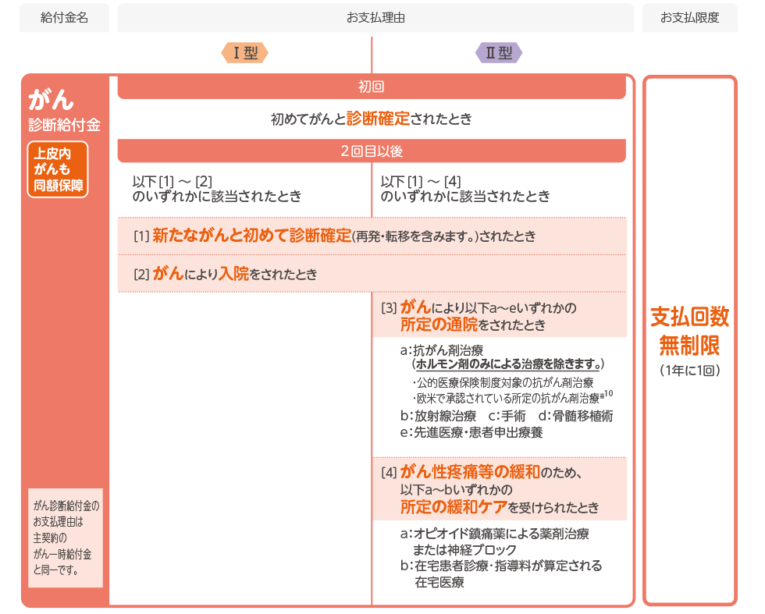Click 支払回数無制限 text
765x614 pixels.
tap(689, 331)
